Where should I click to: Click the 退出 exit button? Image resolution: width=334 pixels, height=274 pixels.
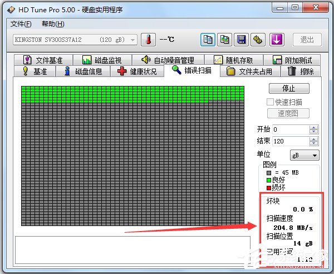[307, 40]
